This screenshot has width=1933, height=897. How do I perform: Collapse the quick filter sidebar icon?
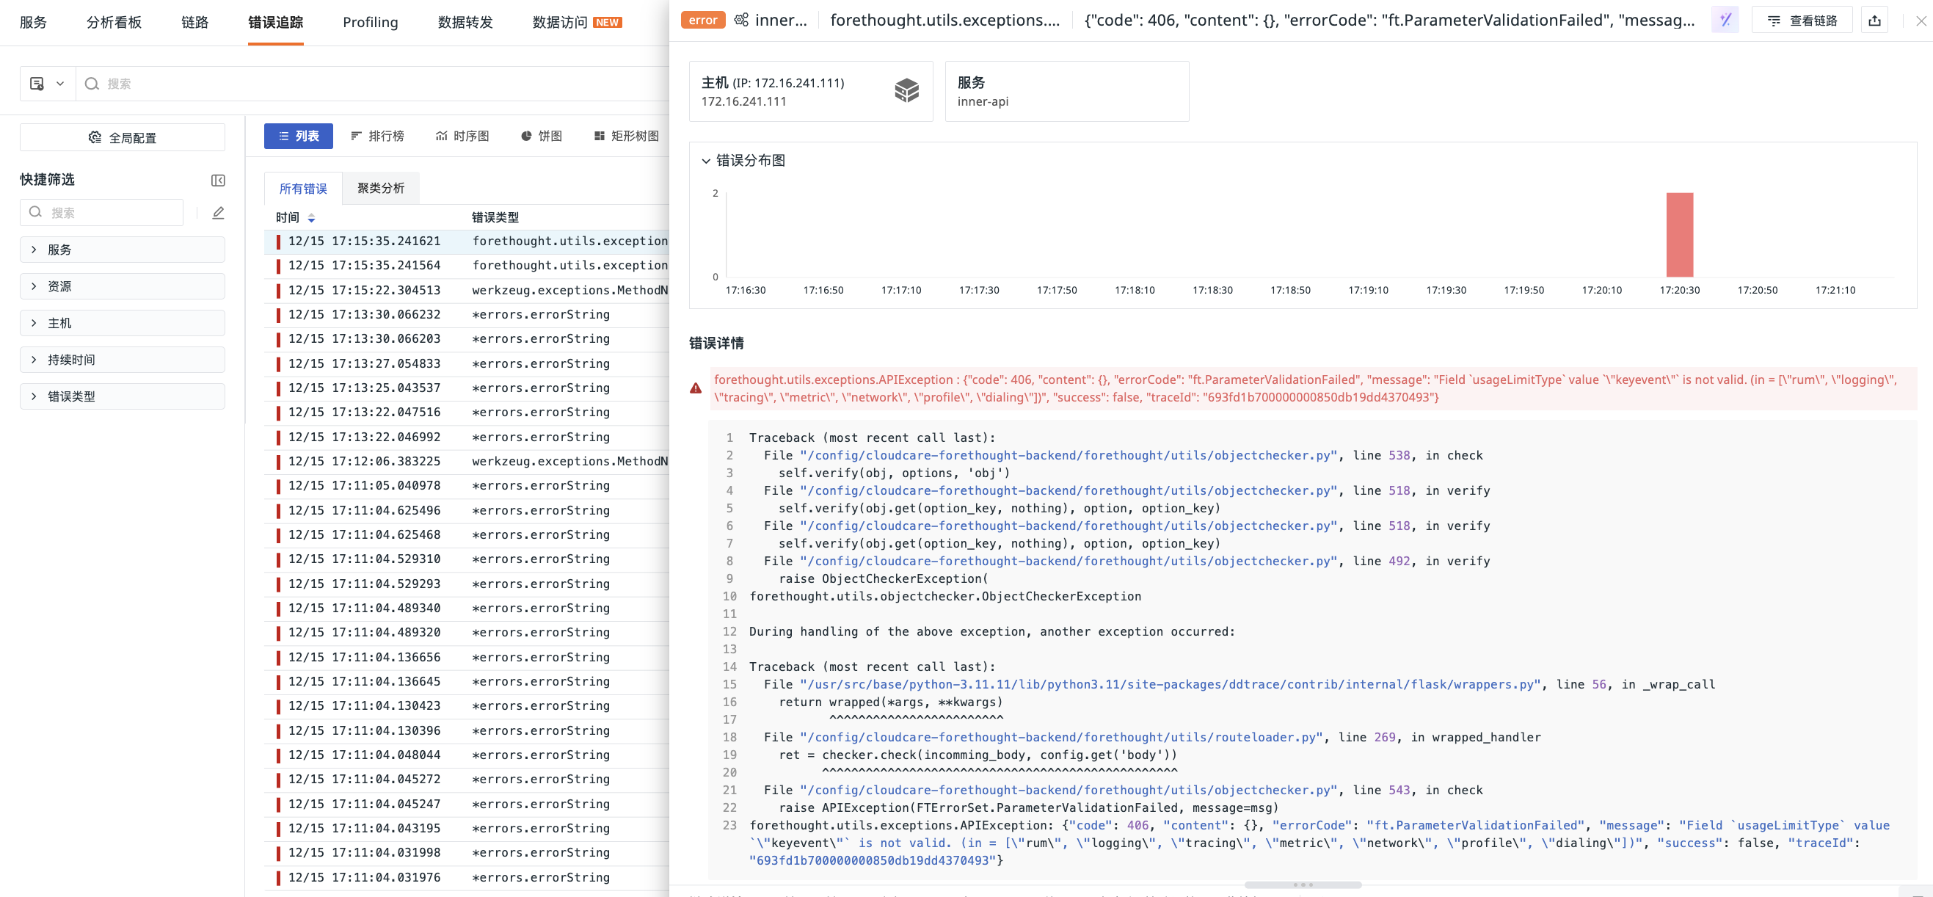click(x=219, y=180)
